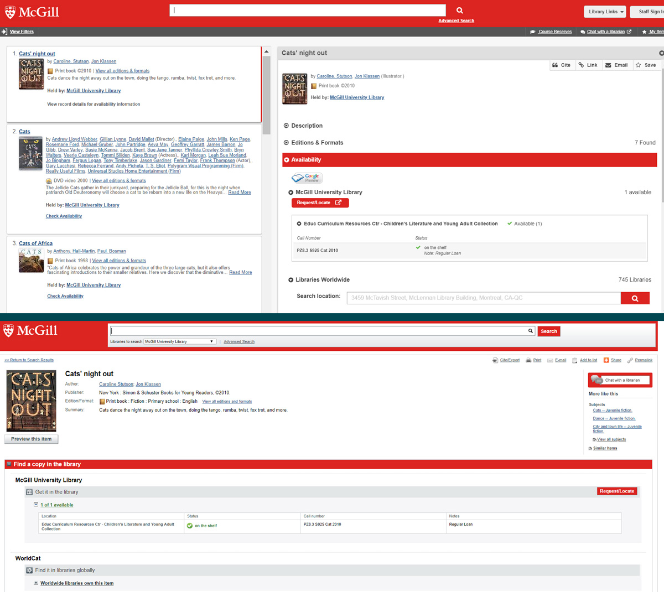Click the Preview this item button
Screen dimensions: 664x592
click(31, 439)
